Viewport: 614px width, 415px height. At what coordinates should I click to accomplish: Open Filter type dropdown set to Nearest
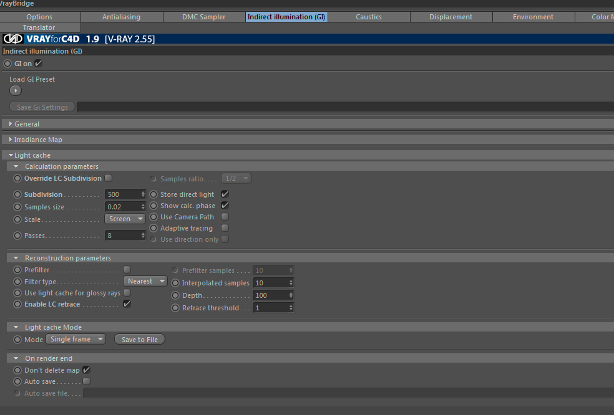pyautogui.click(x=145, y=281)
